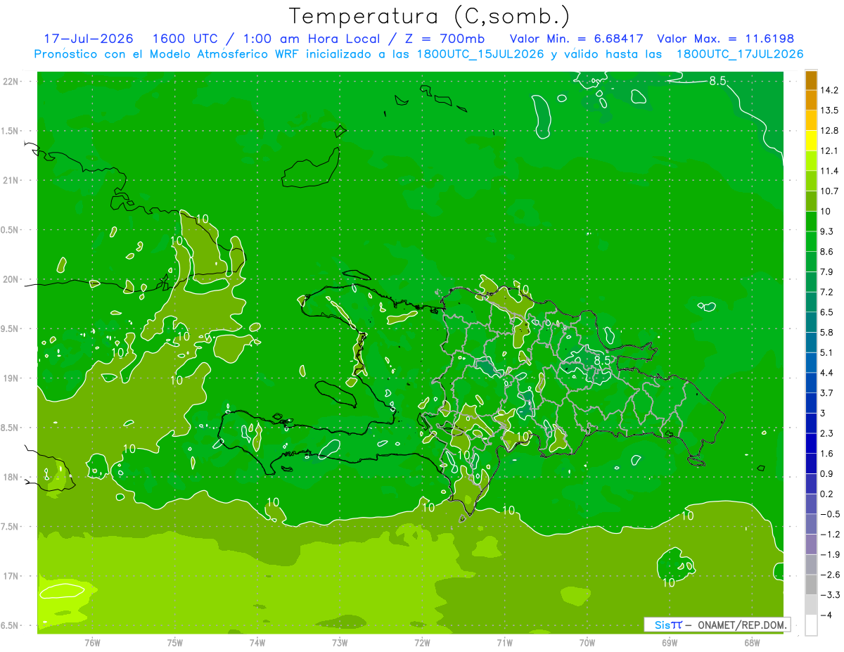Viewport: 844px width, 652px height.
Task: Click the 69W longitude axis label
Action: click(670, 643)
